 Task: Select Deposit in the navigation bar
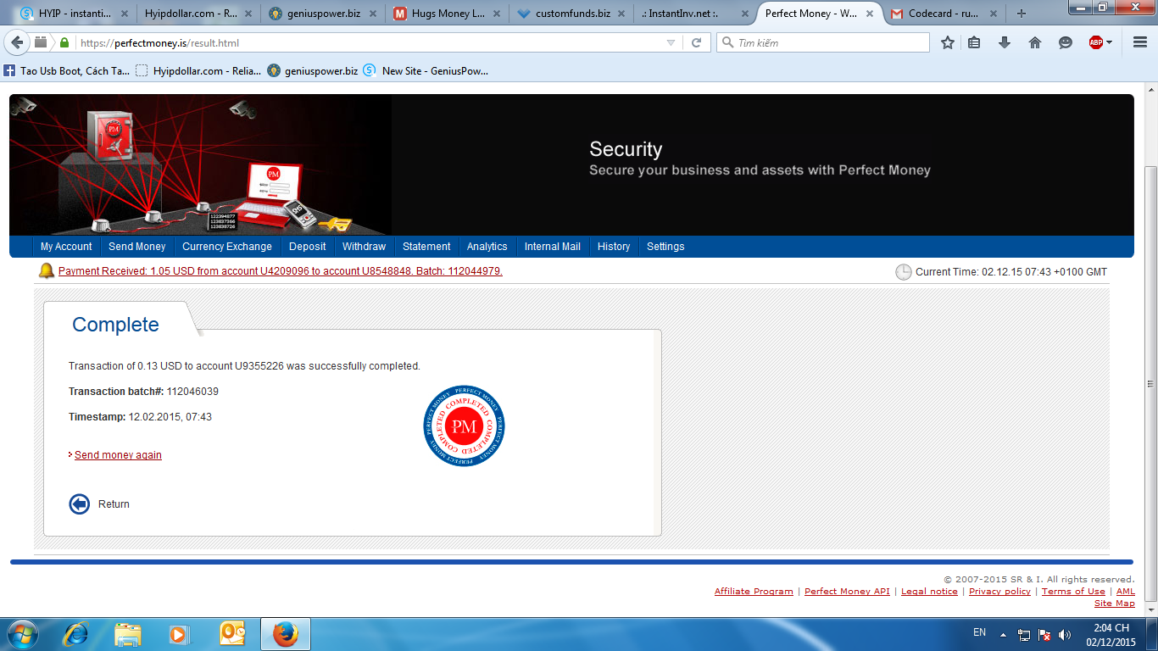pyautogui.click(x=308, y=247)
